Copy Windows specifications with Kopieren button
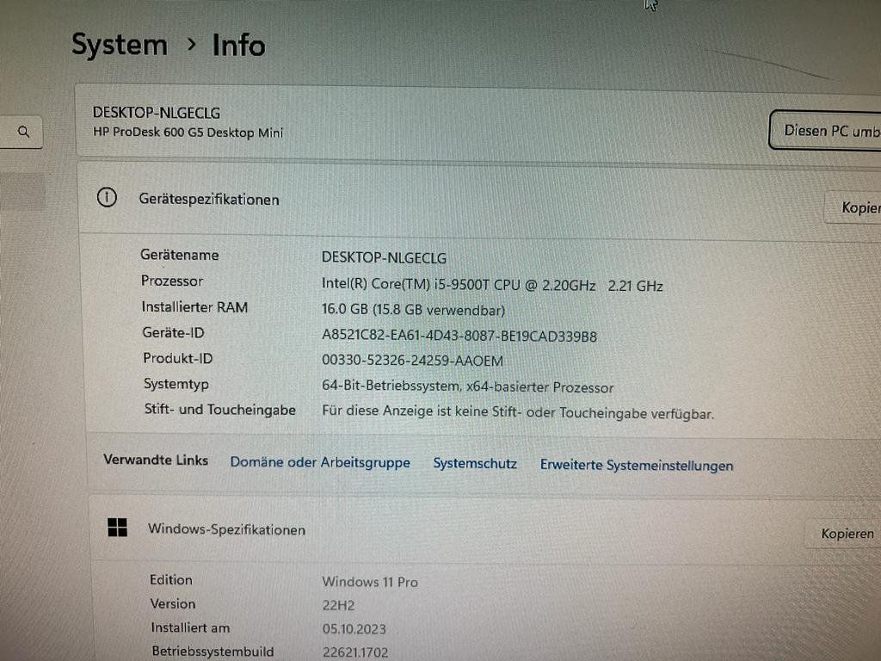 pos(844,534)
